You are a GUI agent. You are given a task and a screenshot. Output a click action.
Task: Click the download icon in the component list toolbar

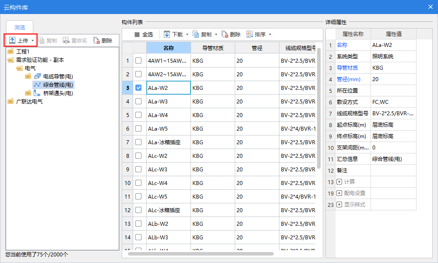167,34
